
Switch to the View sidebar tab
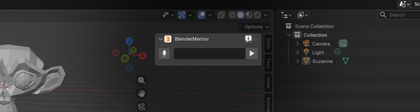(x=268, y=83)
